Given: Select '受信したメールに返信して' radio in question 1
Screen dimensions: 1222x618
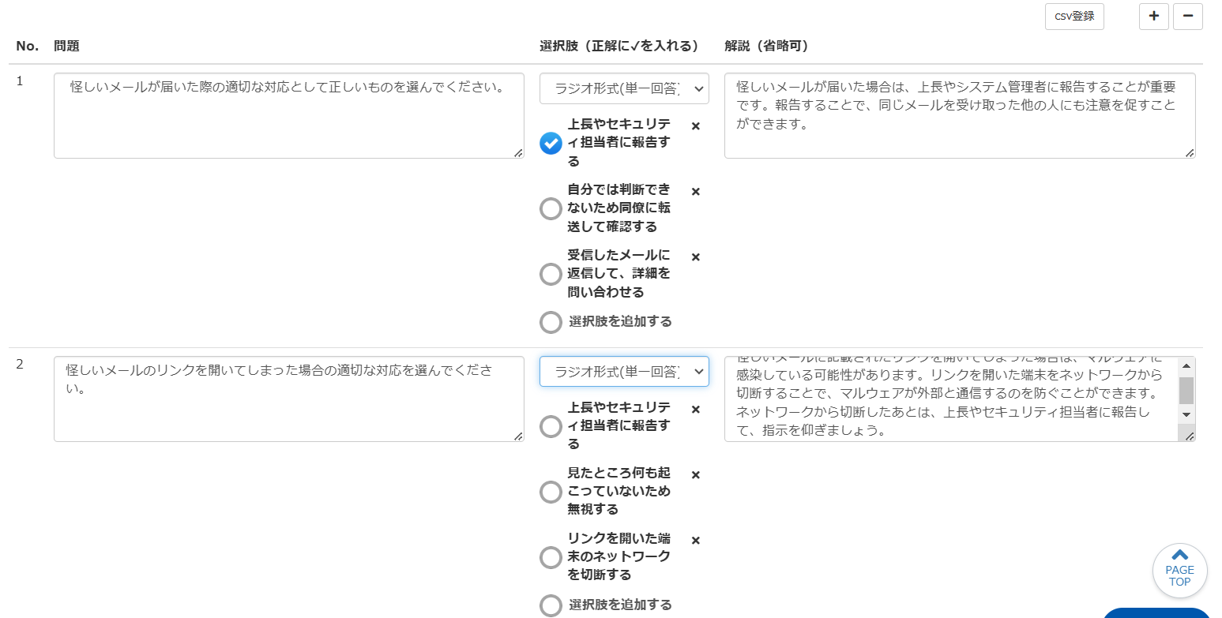Looking at the screenshot, I should click(x=551, y=275).
